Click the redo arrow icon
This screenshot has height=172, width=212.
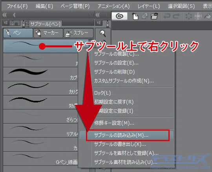[x=176, y=16]
